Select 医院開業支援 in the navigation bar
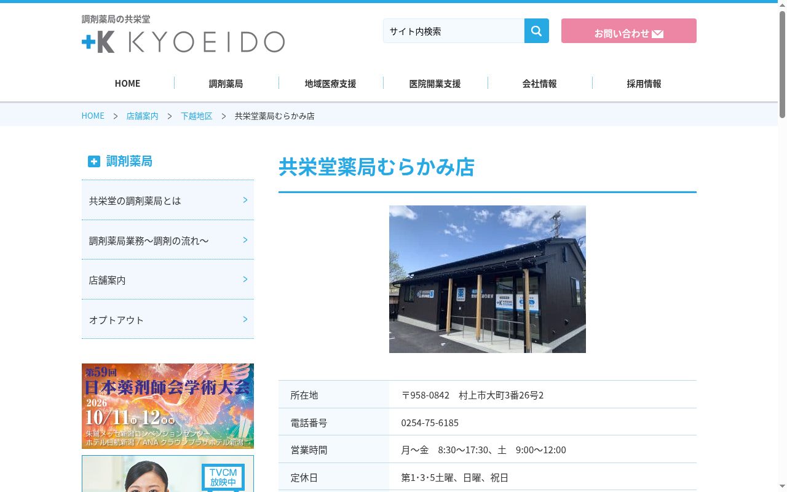This screenshot has height=492, width=787. tap(435, 84)
